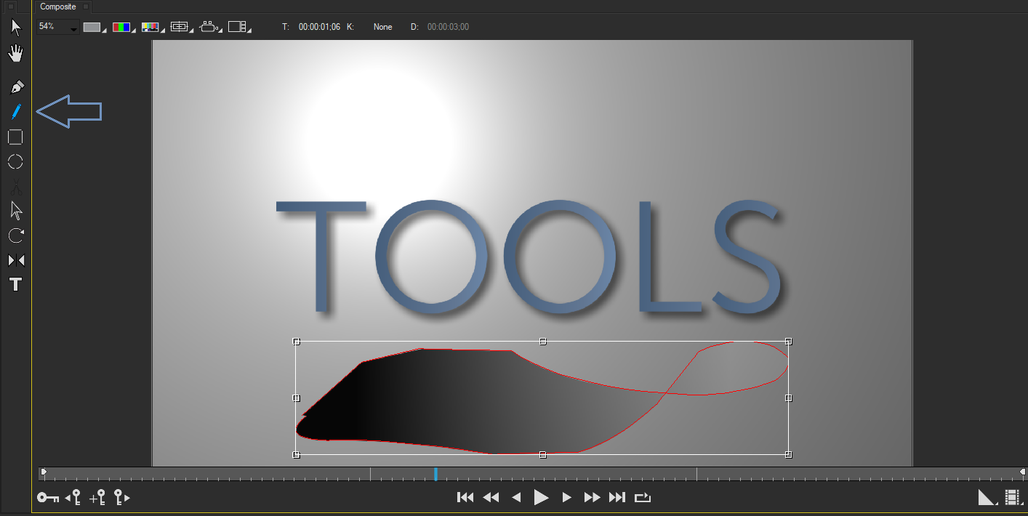This screenshot has width=1028, height=516.
Task: Open the safe areas overlay icon
Action: [180, 26]
